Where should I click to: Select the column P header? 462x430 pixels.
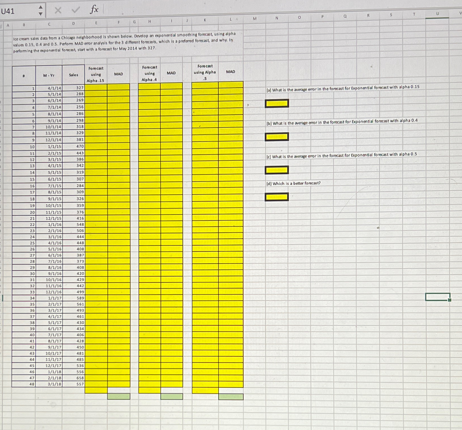[322, 17]
